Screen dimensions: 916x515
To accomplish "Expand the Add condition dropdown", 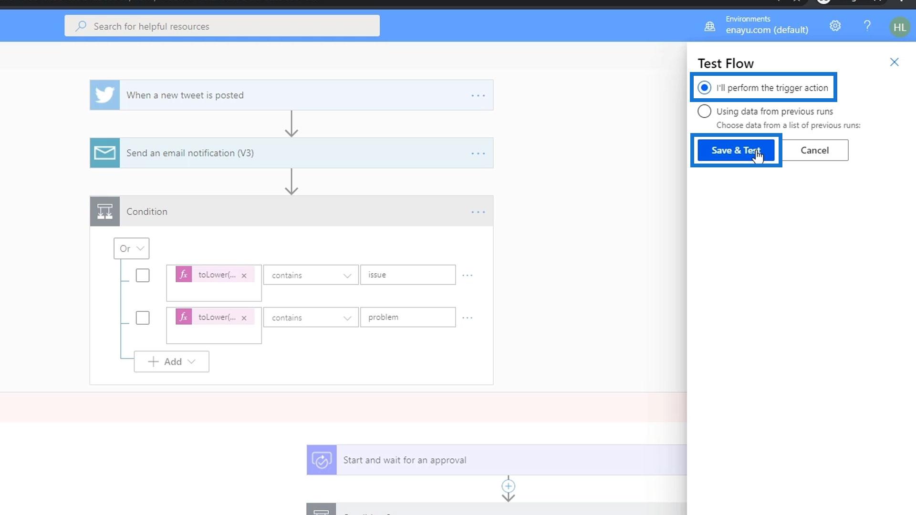I will pos(172,362).
